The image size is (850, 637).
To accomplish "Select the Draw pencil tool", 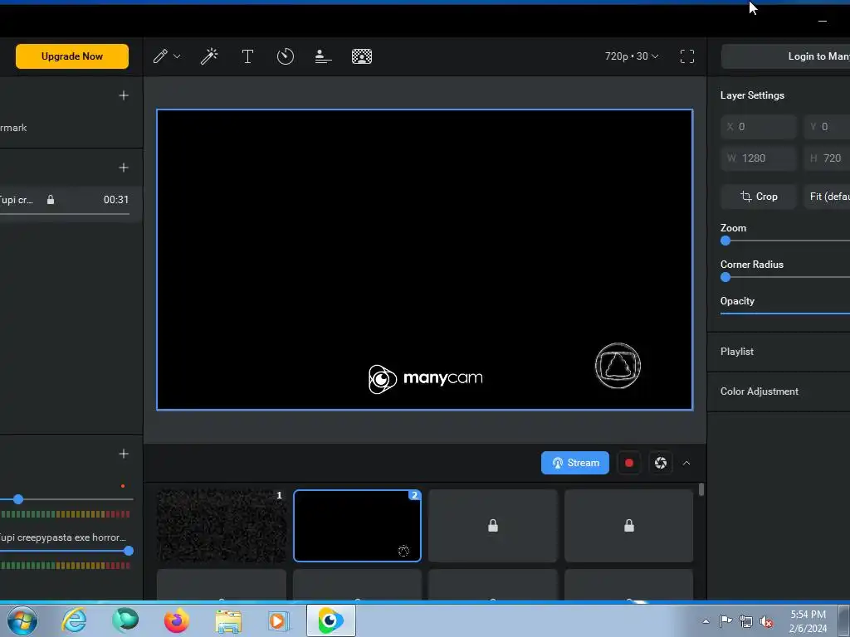I will 160,56.
